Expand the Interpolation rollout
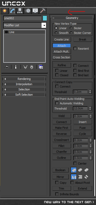 pyautogui.click(x=24, y=84)
